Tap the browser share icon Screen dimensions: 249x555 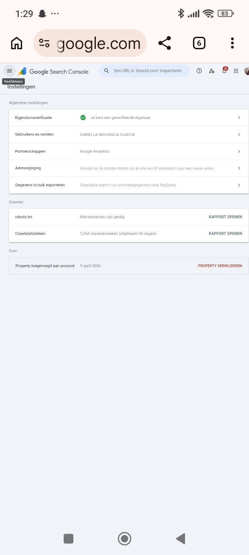coord(165,43)
